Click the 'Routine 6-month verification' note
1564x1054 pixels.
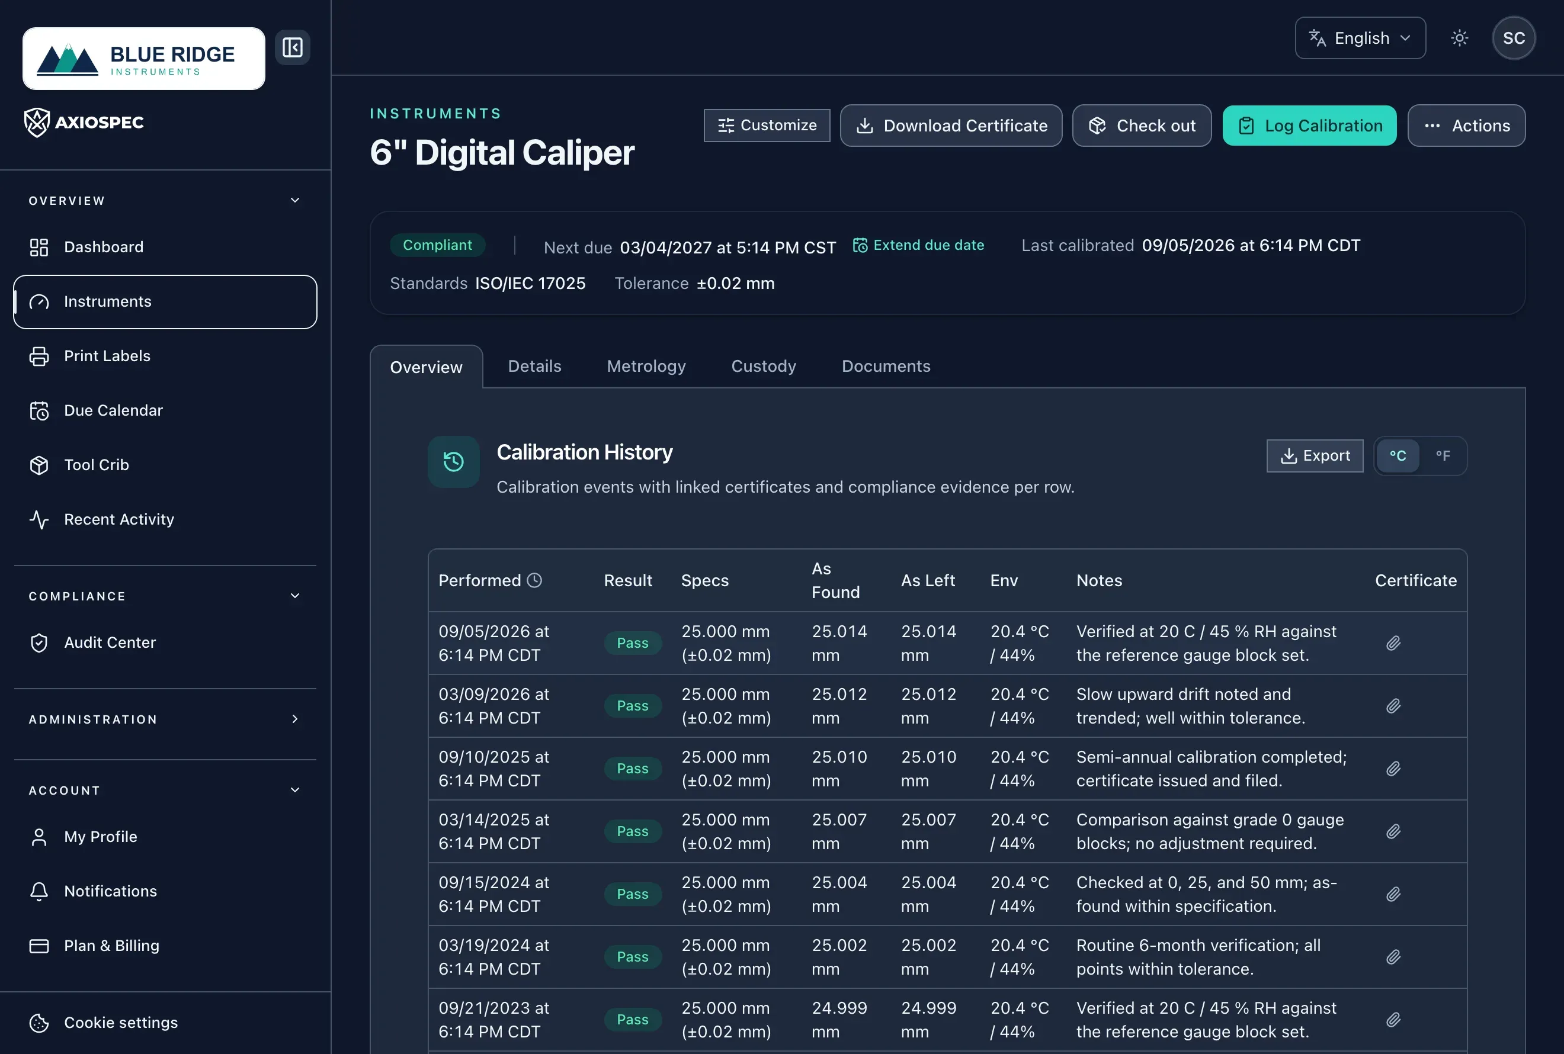tap(1199, 956)
